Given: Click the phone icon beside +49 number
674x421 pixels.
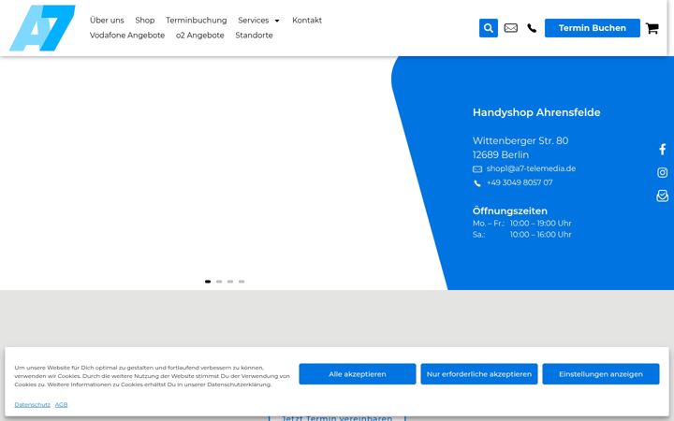Looking at the screenshot, I should pos(477,183).
